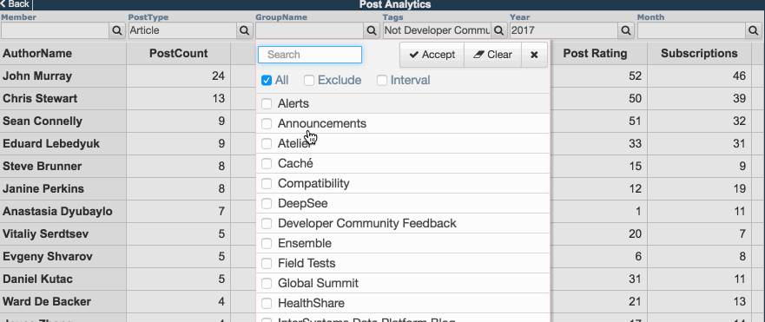Enable the Exclude checkbox
Viewport: 765px width, 322px height.
click(x=309, y=81)
